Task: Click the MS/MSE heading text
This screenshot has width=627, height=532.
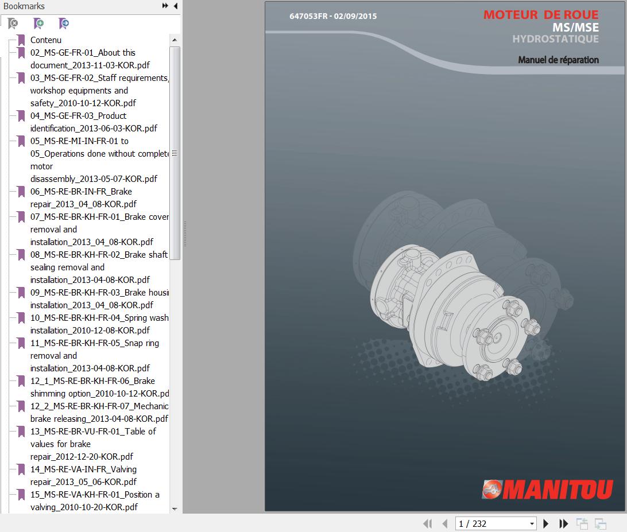Action: pyautogui.click(x=575, y=28)
